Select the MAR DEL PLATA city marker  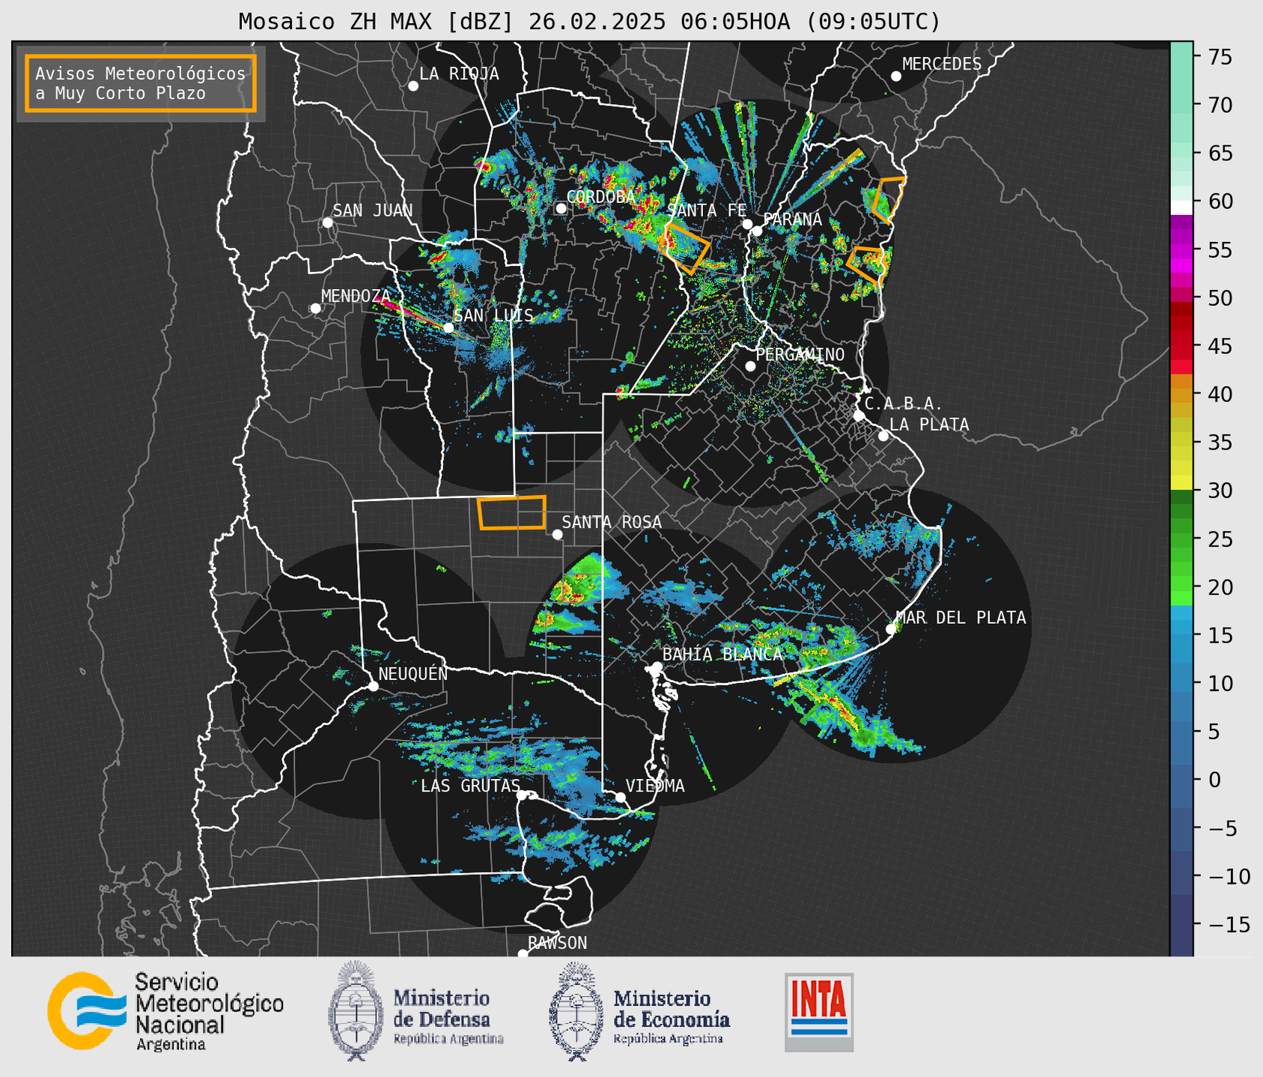[x=891, y=629]
